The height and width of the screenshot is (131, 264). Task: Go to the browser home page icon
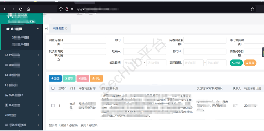[28, 9]
